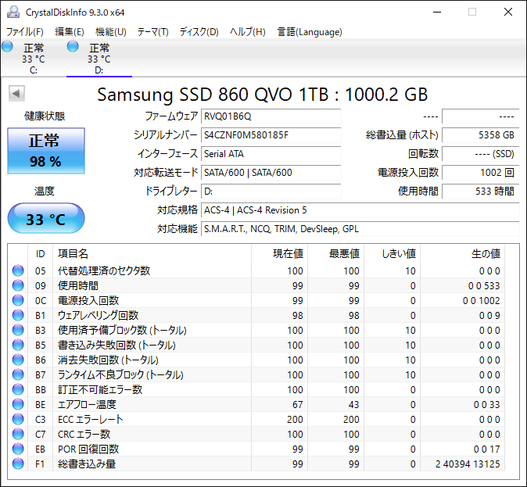Image resolution: width=527 pixels, height=487 pixels.
Task: Click the power on hours value 533 時間
Action: [x=481, y=192]
